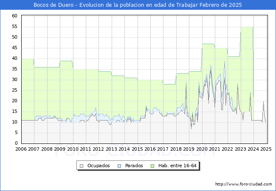Image resolution: width=276 pixels, height=191 pixels.
Task: Click the grey Ocupados legend swatch
Action: (x=82, y=166)
